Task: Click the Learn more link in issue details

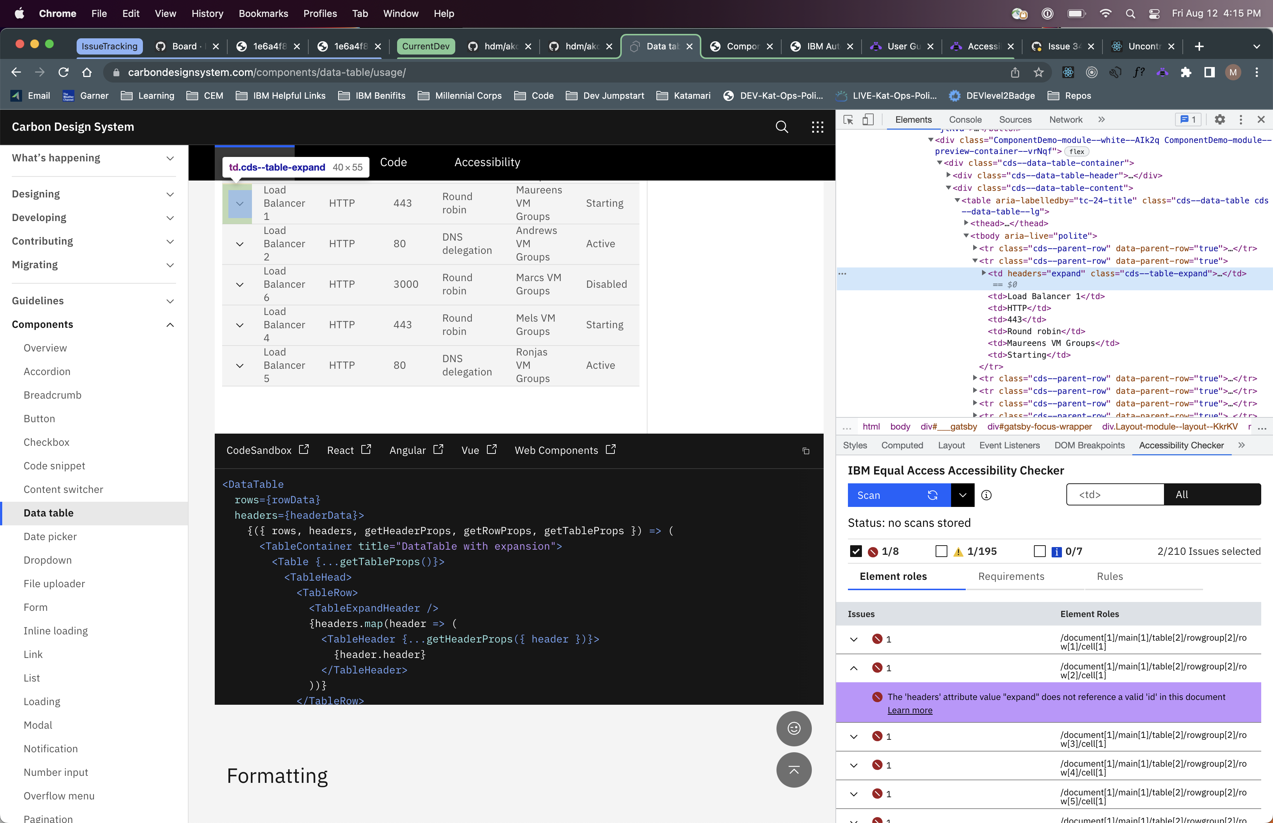Action: 910,710
